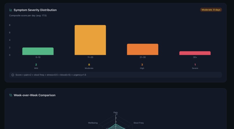
Task: Click the compare icon beside Week-over-Week Comparison
Action: (10, 95)
